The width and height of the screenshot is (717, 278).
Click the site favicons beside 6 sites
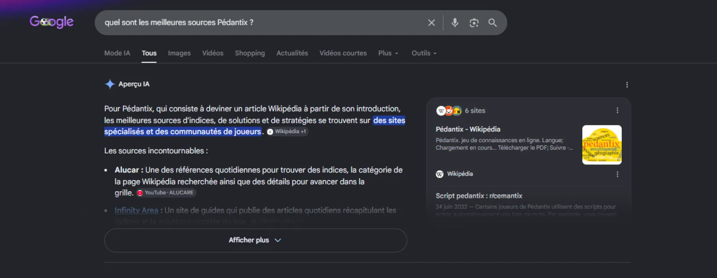coord(449,111)
